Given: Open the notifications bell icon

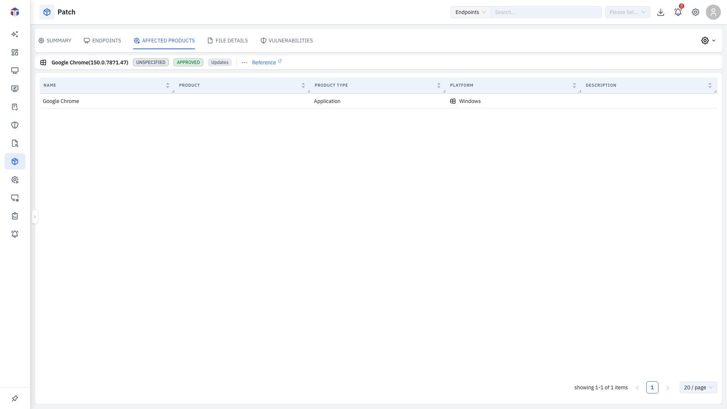Looking at the screenshot, I should point(678,12).
